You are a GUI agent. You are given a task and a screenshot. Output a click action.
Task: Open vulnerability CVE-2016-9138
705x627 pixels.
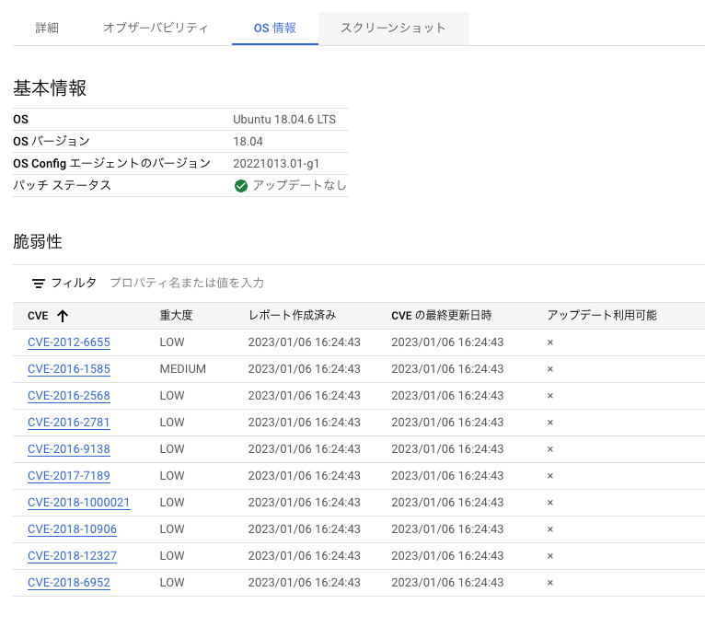pyautogui.click(x=69, y=449)
